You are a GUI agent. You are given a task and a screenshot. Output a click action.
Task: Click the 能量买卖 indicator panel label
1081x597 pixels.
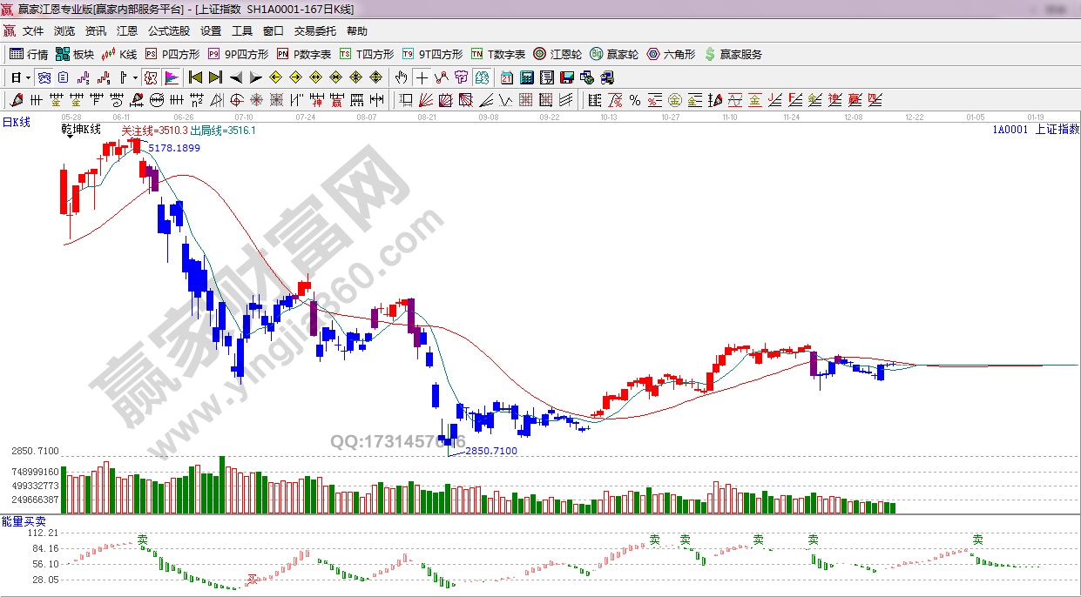[x=24, y=520]
